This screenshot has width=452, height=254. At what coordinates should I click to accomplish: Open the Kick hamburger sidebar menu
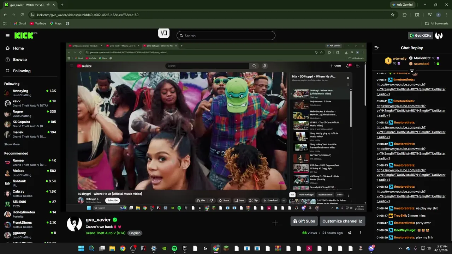[x=7, y=36]
